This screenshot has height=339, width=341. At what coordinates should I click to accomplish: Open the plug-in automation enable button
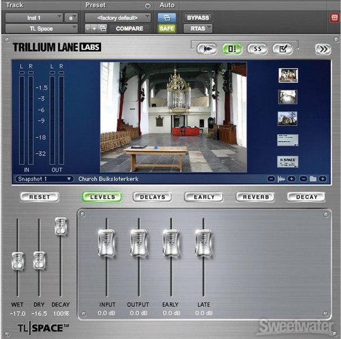click(x=167, y=18)
